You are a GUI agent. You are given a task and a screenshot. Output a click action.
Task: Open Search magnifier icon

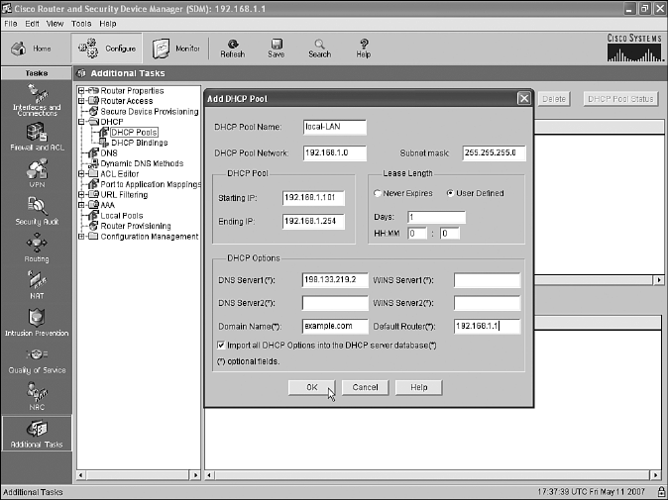coord(319,45)
